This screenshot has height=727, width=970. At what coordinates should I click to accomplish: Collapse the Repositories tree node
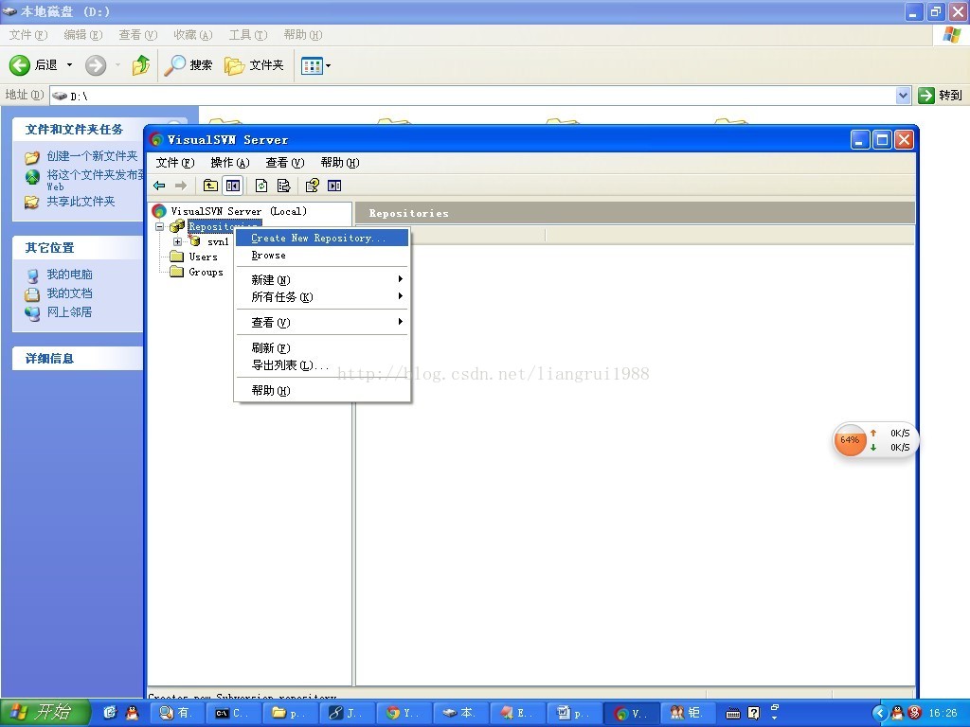[x=159, y=226]
